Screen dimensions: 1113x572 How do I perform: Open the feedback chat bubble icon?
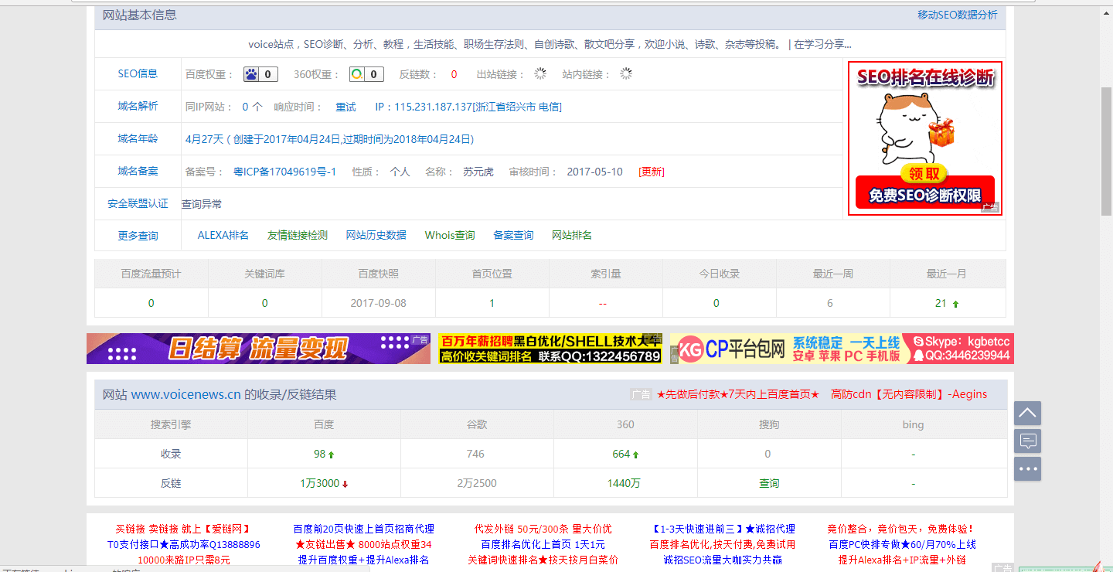[x=1027, y=441]
